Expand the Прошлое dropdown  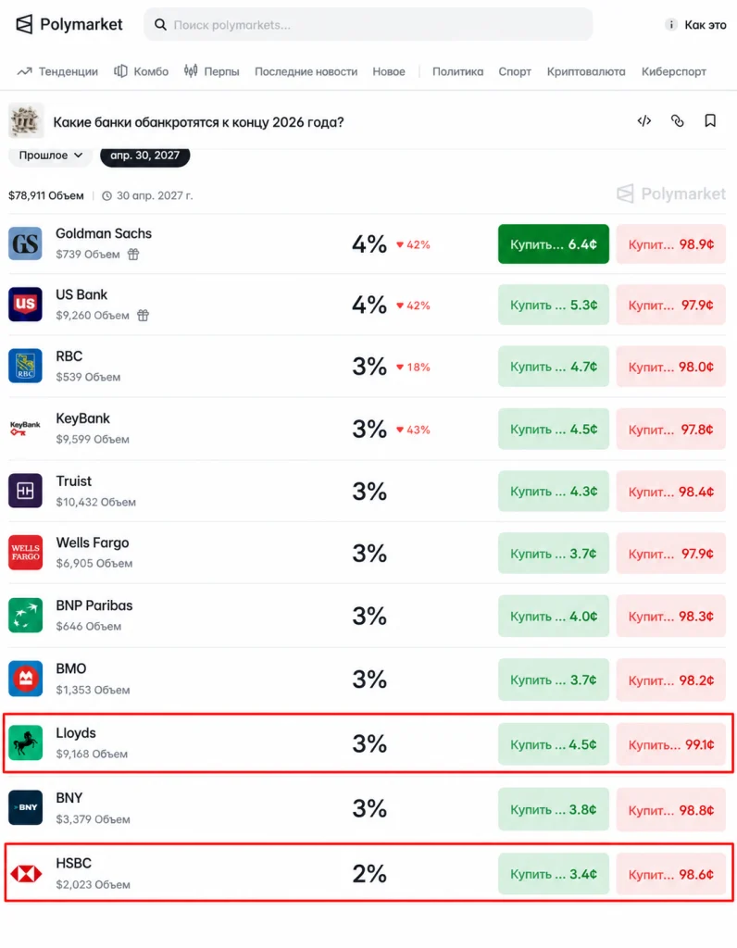coord(50,156)
